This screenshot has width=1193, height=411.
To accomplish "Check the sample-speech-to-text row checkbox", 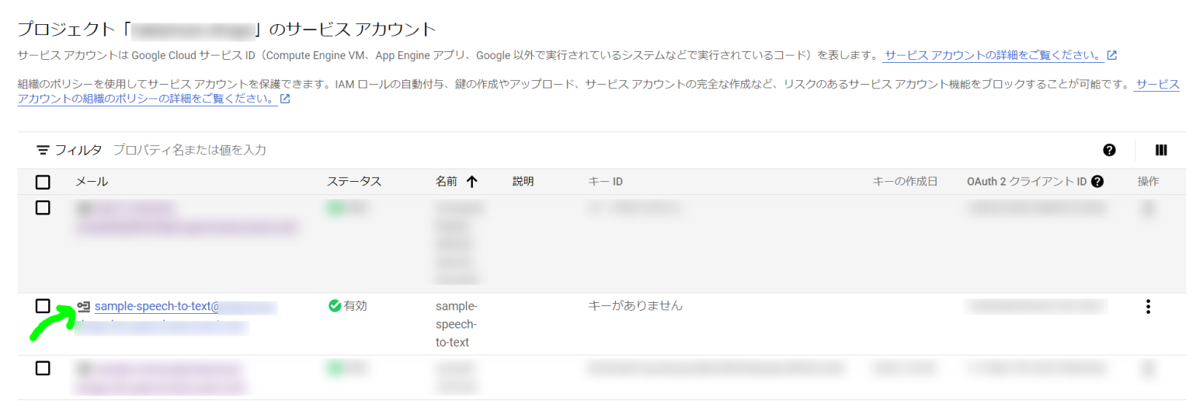I will pyautogui.click(x=43, y=306).
